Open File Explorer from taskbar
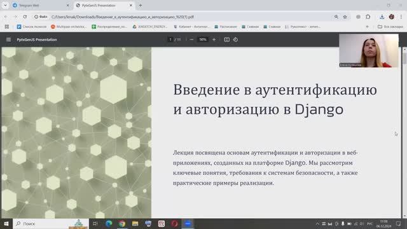Image resolution: width=407 pixels, height=229 pixels. [x=135, y=223]
